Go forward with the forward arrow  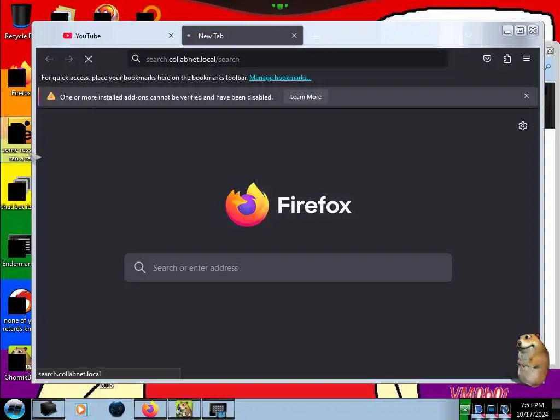click(69, 59)
